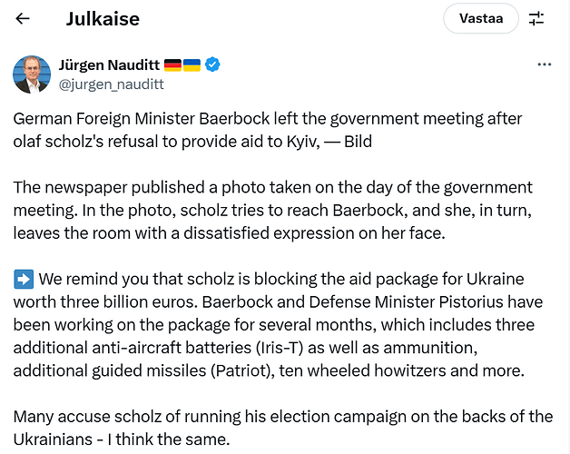Open the Jürgen Nauditt display name link
Screen dimensions: 570x454
[x=109, y=65]
